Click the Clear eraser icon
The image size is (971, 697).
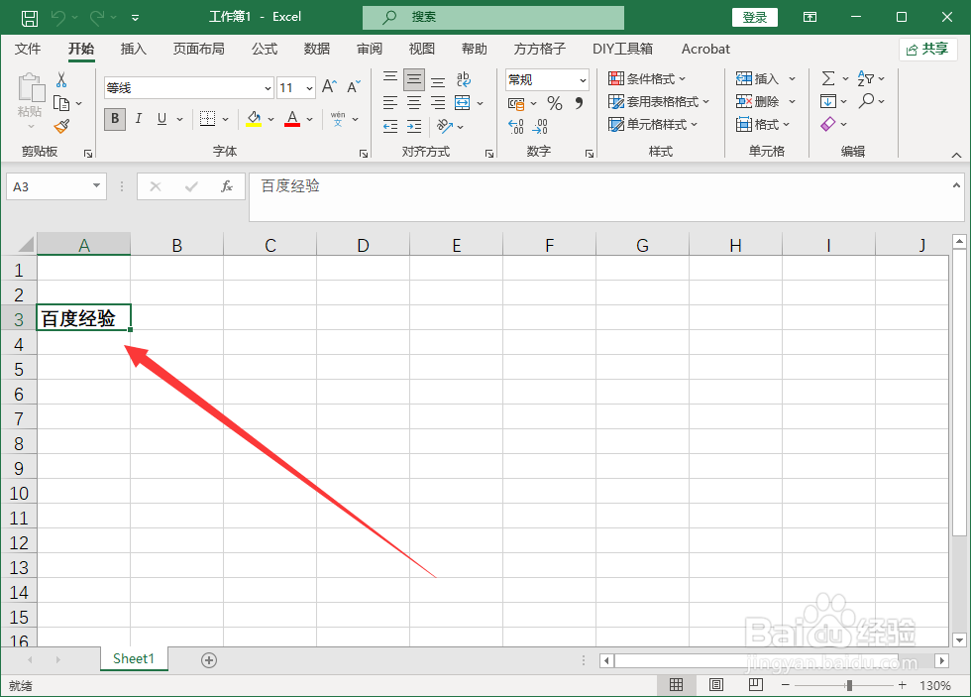[x=828, y=124]
